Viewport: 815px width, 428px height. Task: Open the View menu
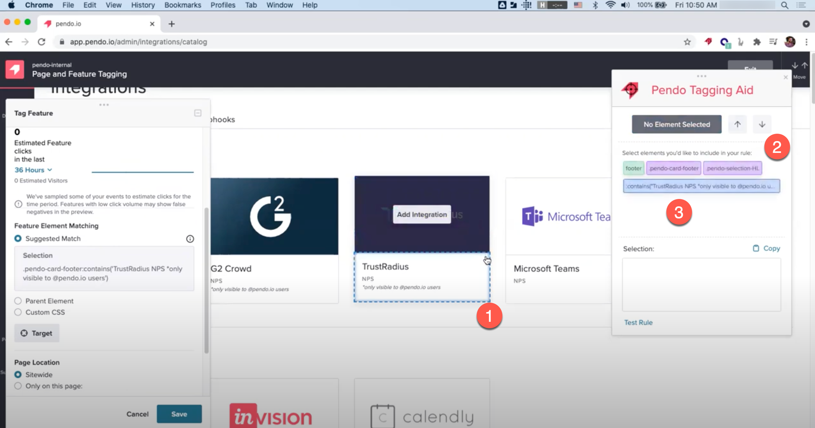point(113,5)
